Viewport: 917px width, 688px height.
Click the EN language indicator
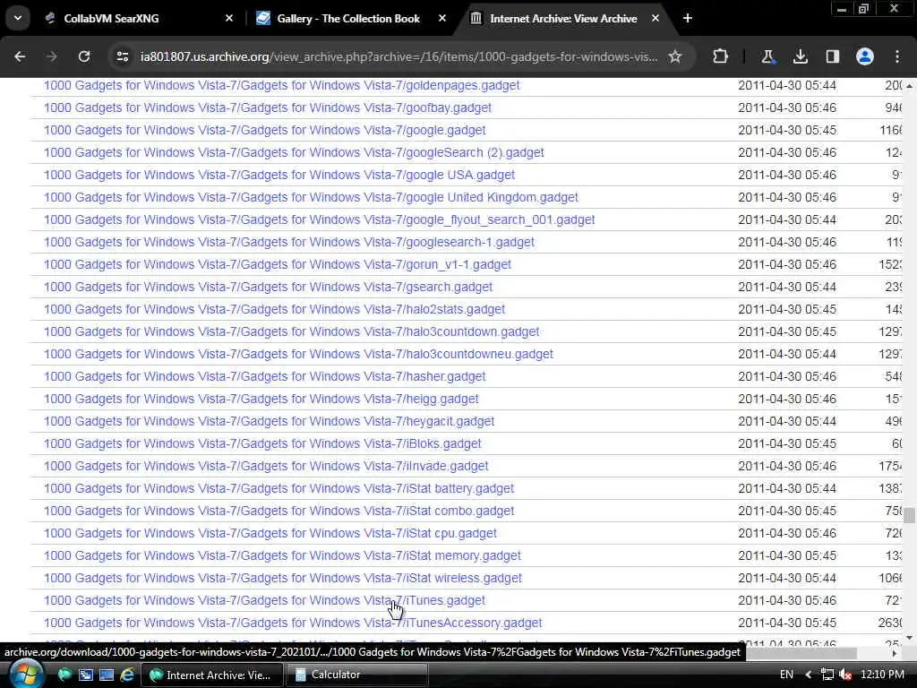[x=786, y=675]
